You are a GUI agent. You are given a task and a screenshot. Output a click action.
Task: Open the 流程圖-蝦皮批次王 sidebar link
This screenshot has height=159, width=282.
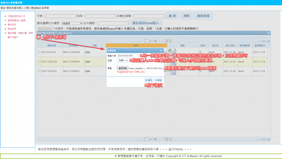coord(17,16)
